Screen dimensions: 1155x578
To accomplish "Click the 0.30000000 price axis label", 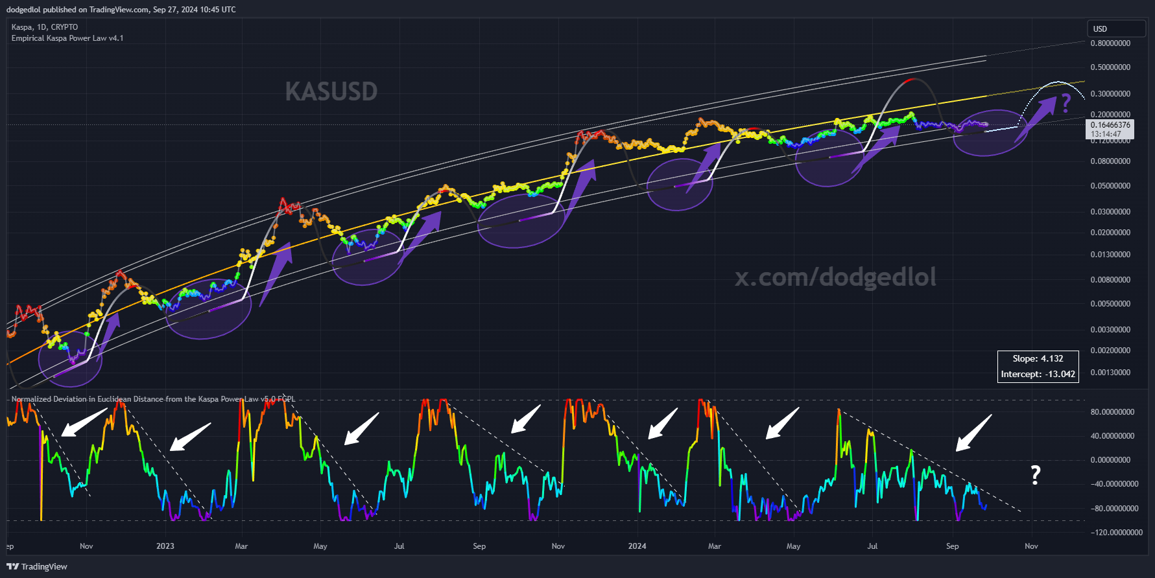I will [1110, 94].
